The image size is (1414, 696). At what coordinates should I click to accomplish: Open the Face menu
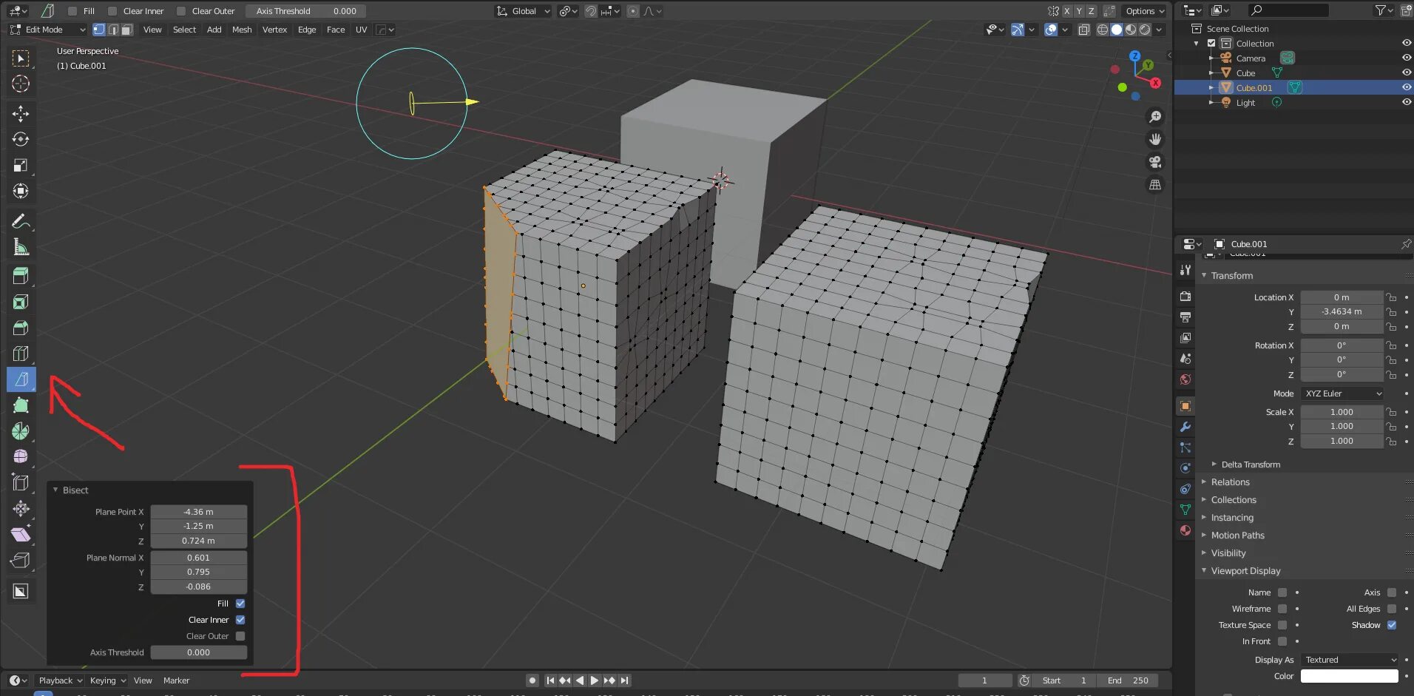coord(336,30)
